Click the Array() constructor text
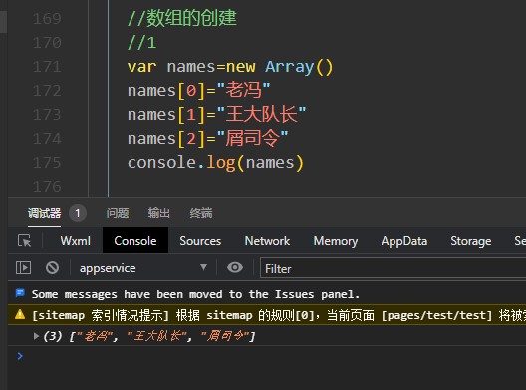This screenshot has height=390, width=526. [x=299, y=67]
